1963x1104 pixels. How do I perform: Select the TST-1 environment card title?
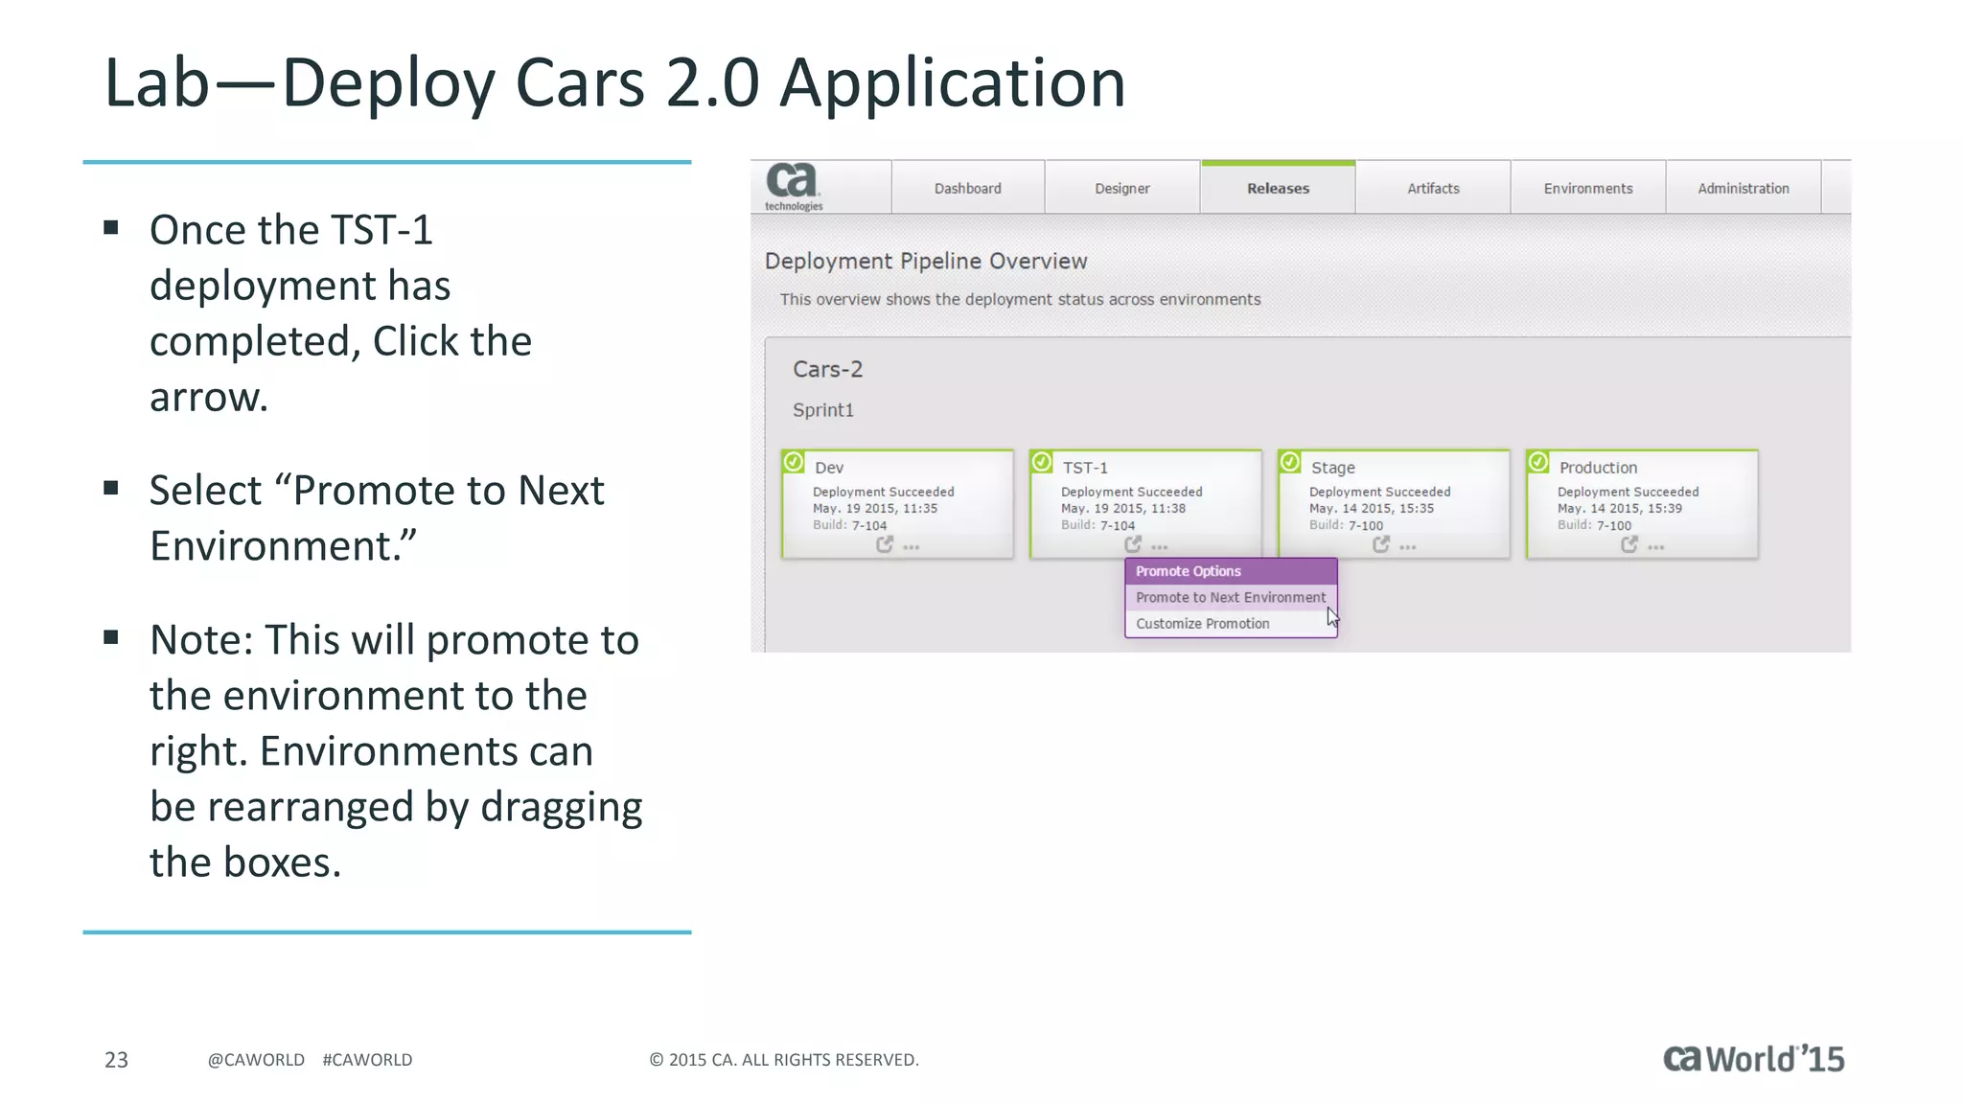click(x=1085, y=468)
